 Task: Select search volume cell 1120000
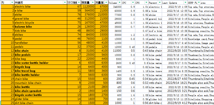(x=88, y=6)
